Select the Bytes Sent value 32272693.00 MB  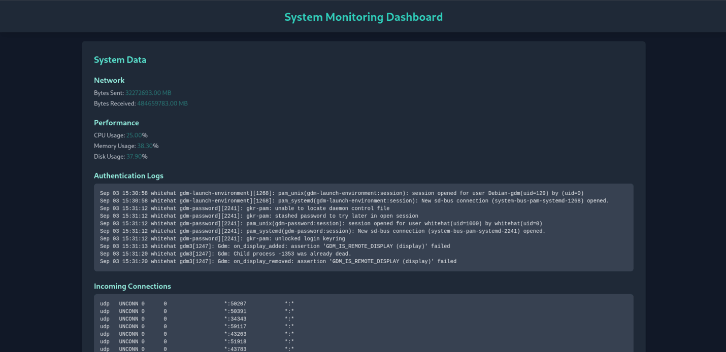point(148,93)
